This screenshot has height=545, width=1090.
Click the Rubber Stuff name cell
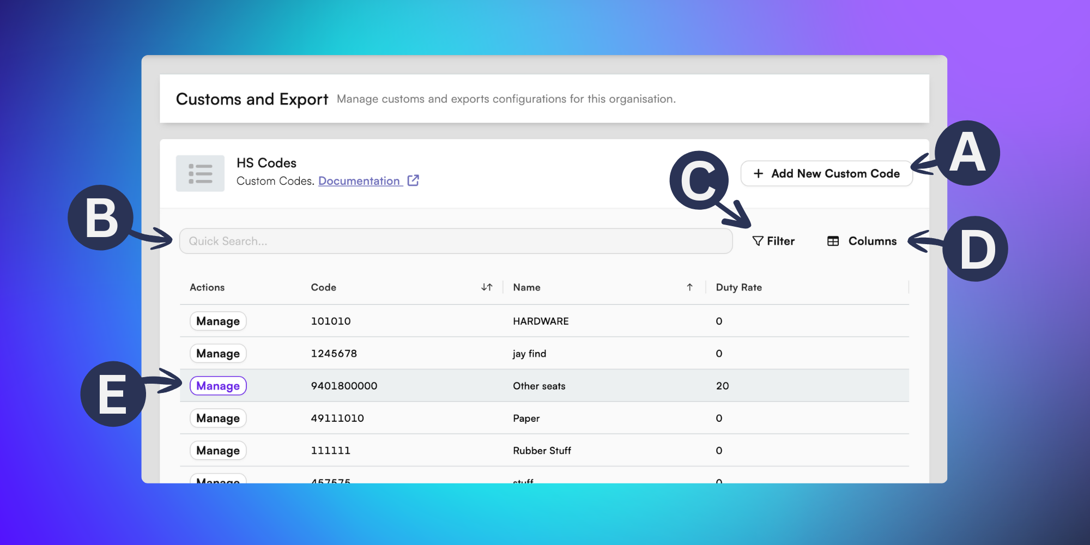click(x=542, y=450)
